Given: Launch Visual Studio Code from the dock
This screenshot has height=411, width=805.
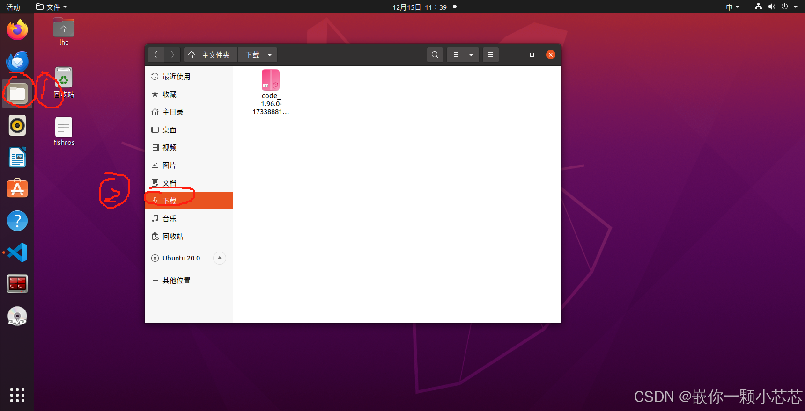Looking at the screenshot, I should (x=17, y=252).
